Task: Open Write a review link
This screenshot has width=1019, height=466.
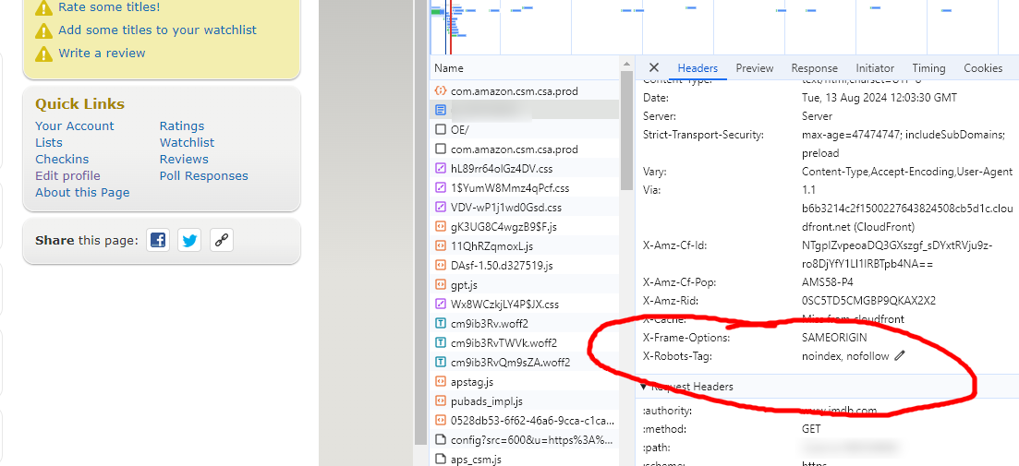Action: point(102,54)
